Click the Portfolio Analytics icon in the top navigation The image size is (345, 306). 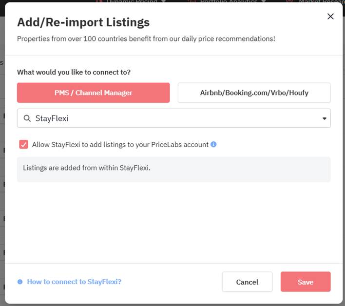click(x=192, y=1)
